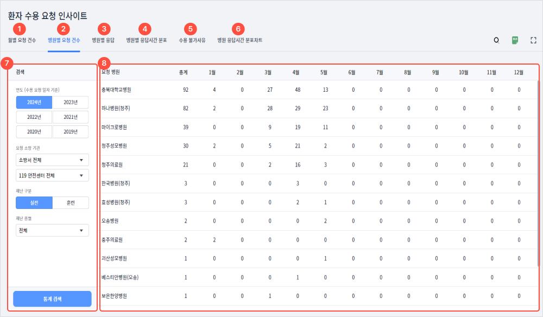Expand to fullscreen view

click(x=533, y=40)
